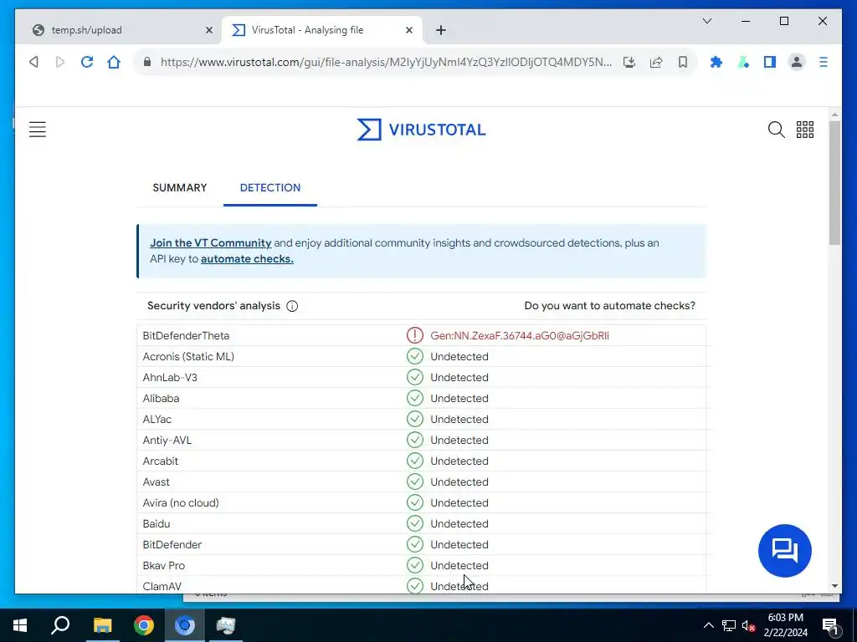Close the VirusTotal browser tab
This screenshot has height=642, width=857.
pos(408,30)
